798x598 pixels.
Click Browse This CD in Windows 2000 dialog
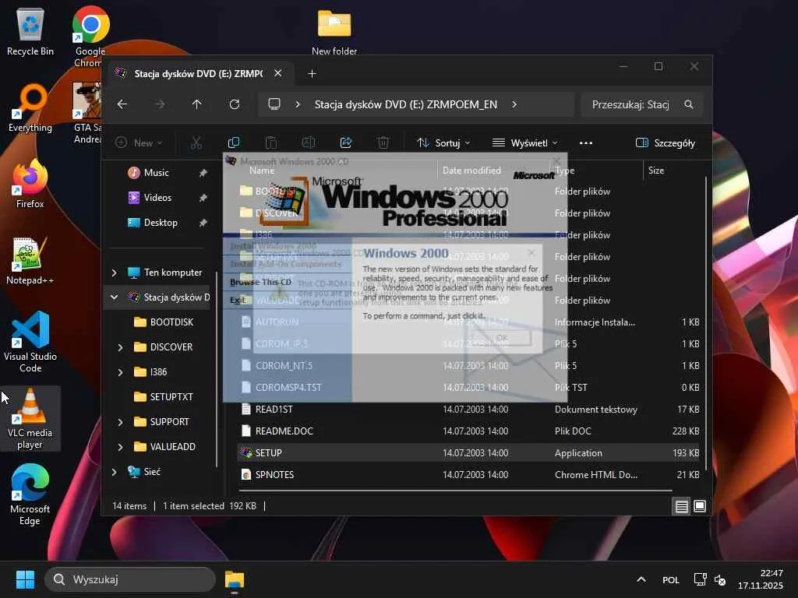pos(260,282)
